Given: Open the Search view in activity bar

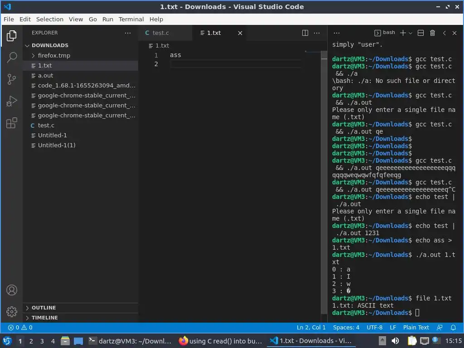Looking at the screenshot, I should [x=11, y=58].
